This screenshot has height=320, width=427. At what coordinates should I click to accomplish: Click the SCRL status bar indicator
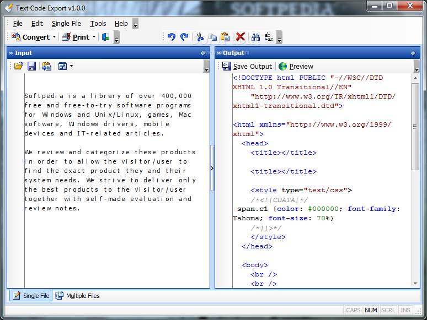pyautogui.click(x=388, y=310)
